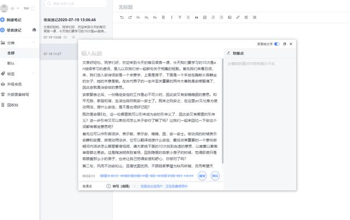
Task: Create a new note with 新建笔记
Action: tap(11, 20)
